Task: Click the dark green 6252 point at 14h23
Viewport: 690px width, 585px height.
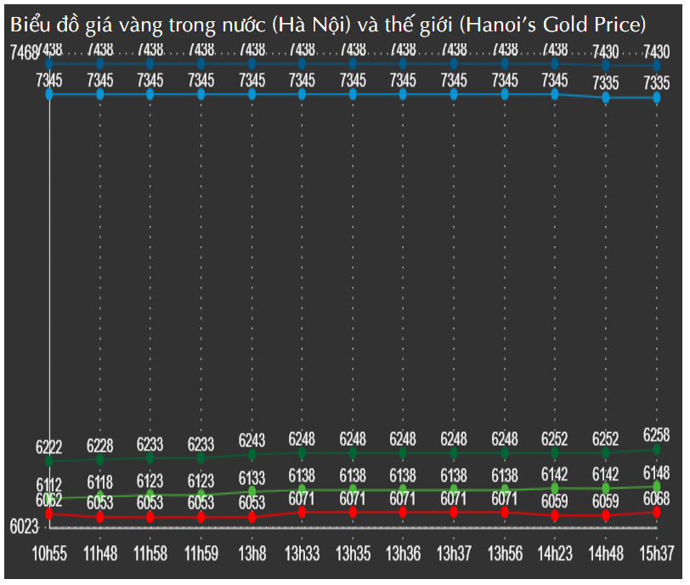Action: [x=556, y=453]
